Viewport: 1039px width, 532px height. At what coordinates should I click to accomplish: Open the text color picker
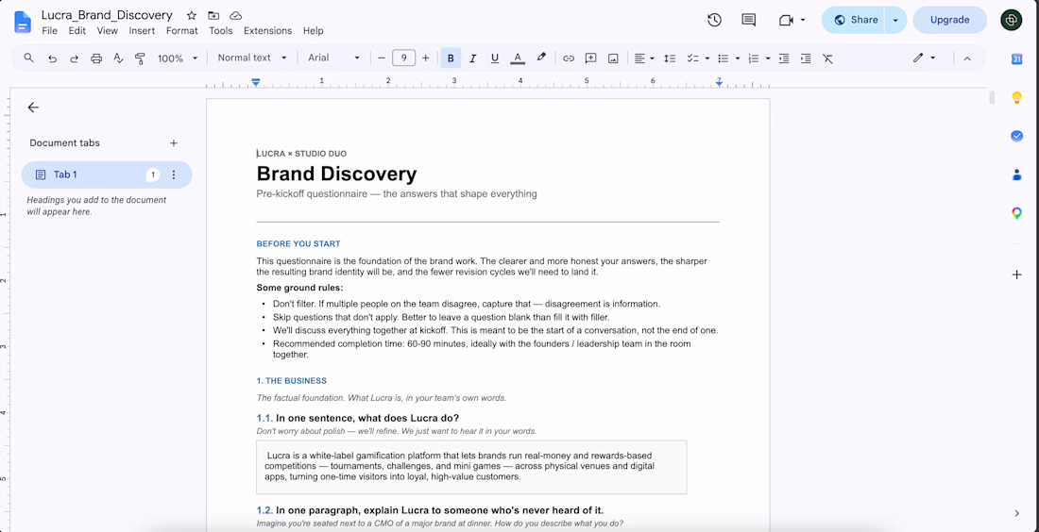518,58
